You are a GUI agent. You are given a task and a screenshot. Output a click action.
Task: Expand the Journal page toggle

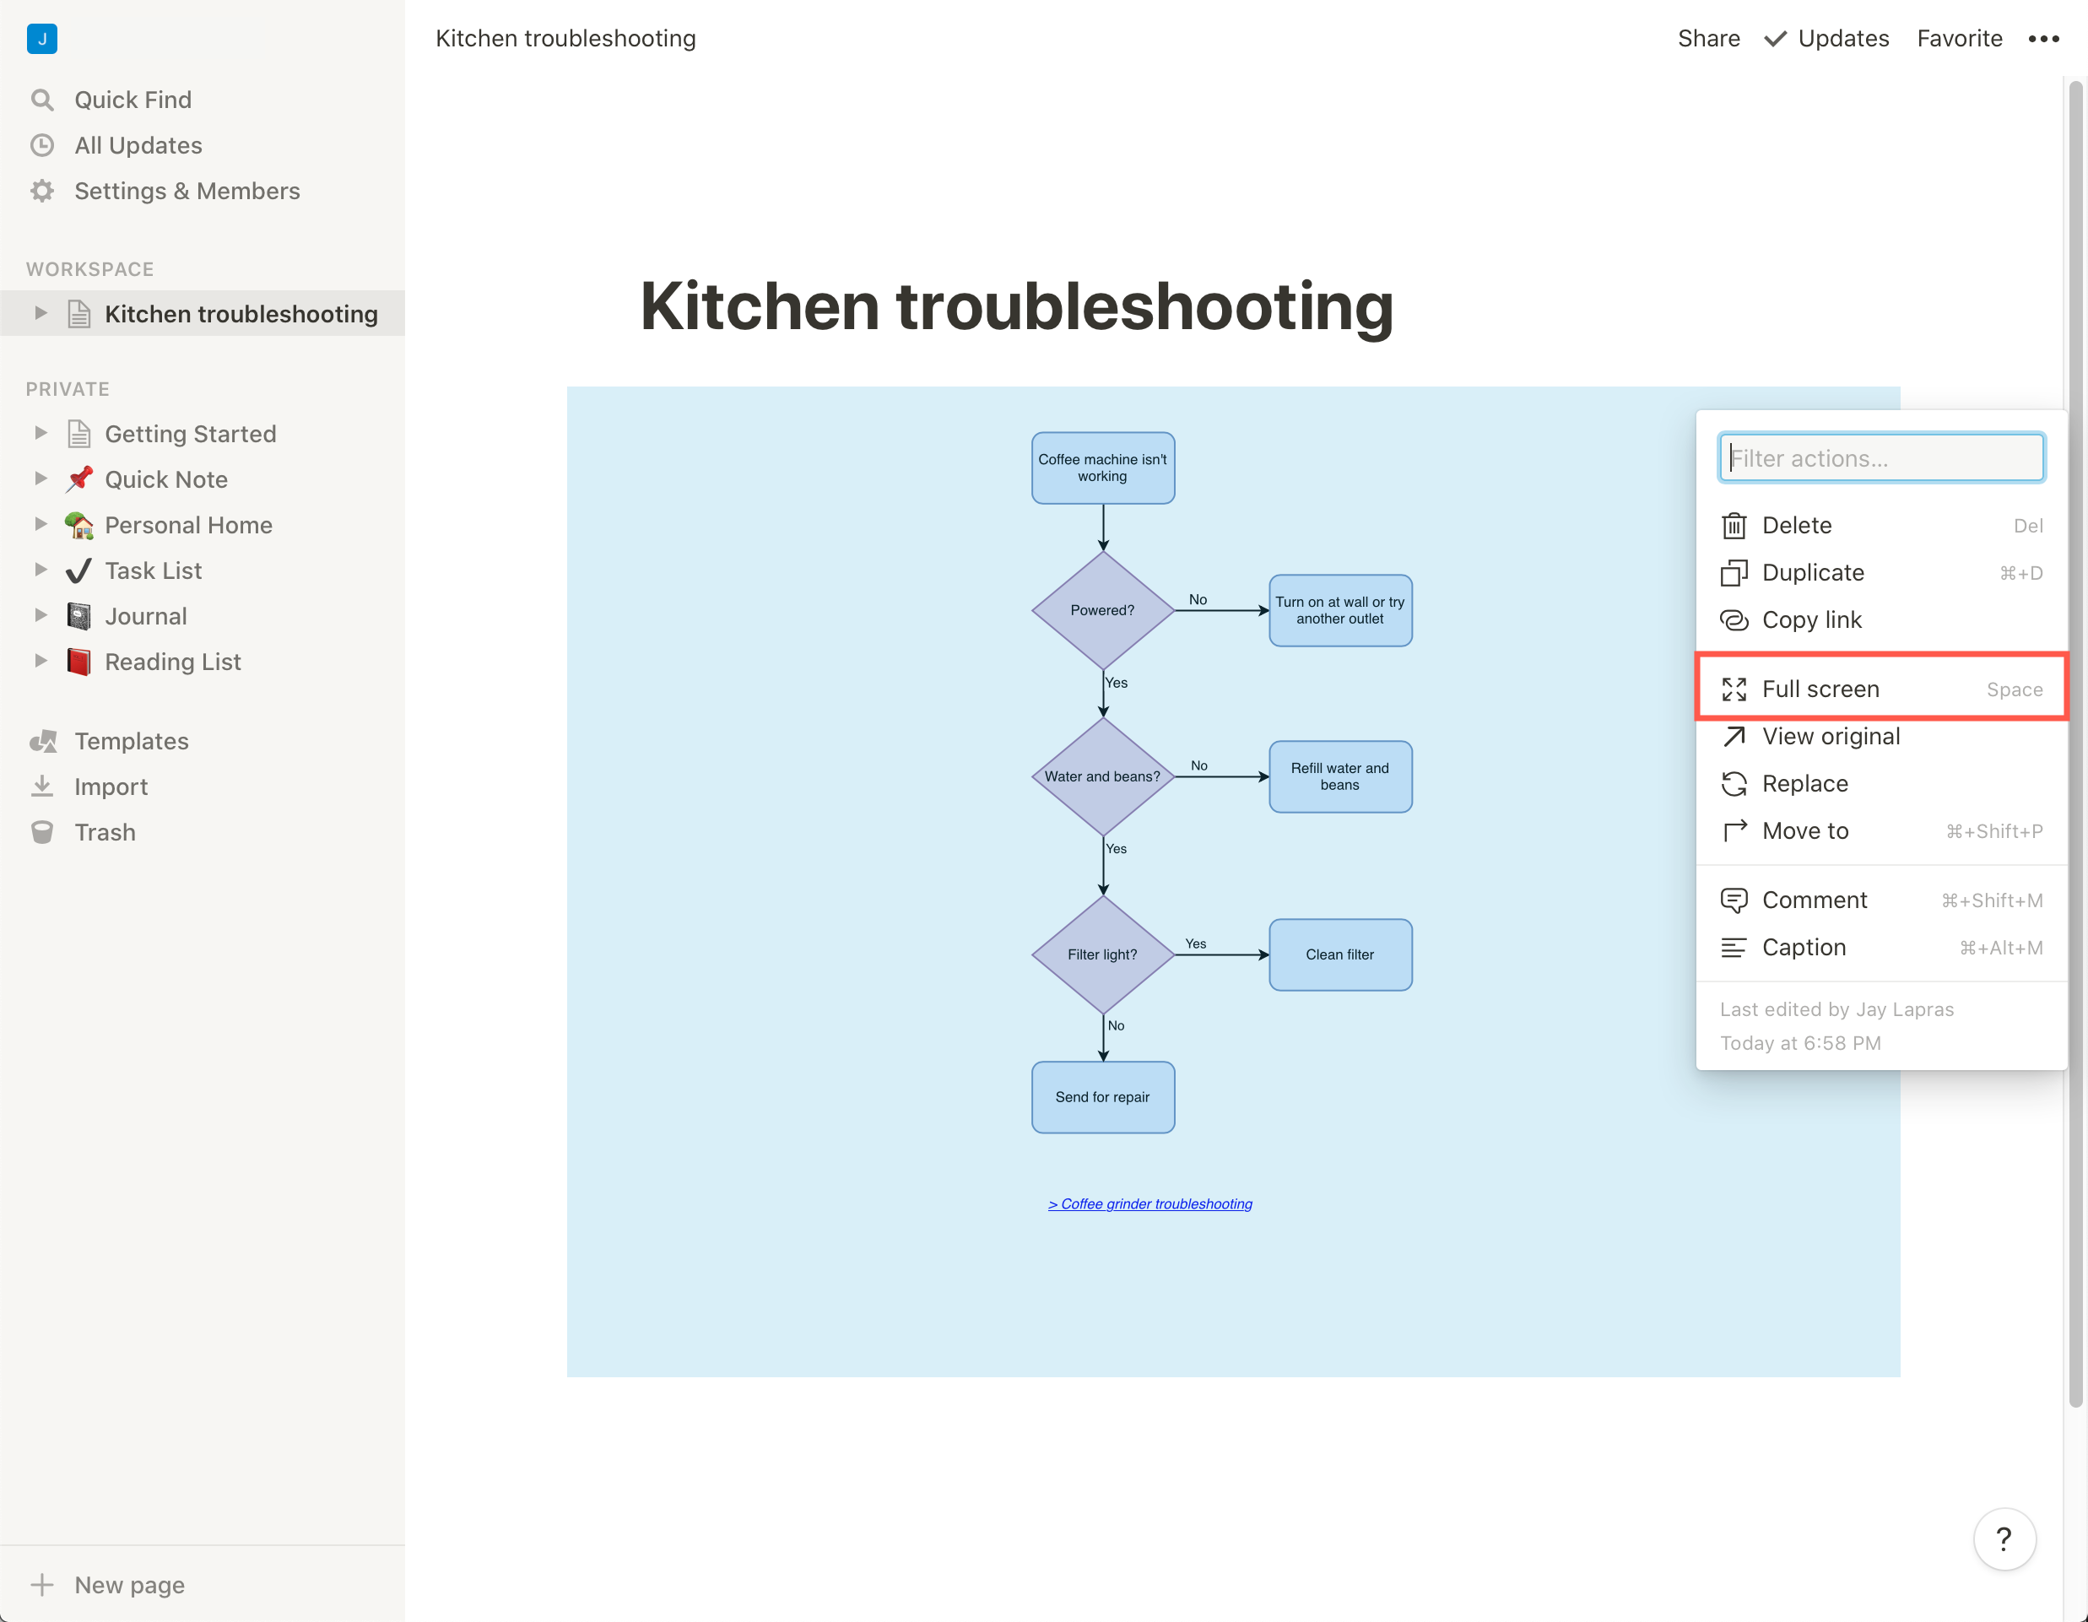(41, 615)
